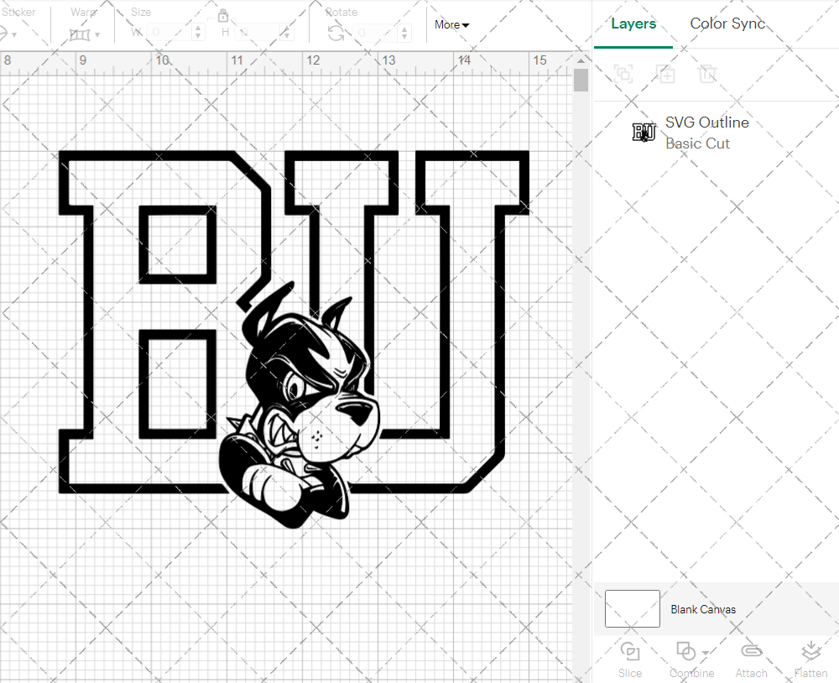Image resolution: width=839 pixels, height=683 pixels.
Task: Click the BU bulldog logo thumbnail
Action: pyautogui.click(x=644, y=132)
